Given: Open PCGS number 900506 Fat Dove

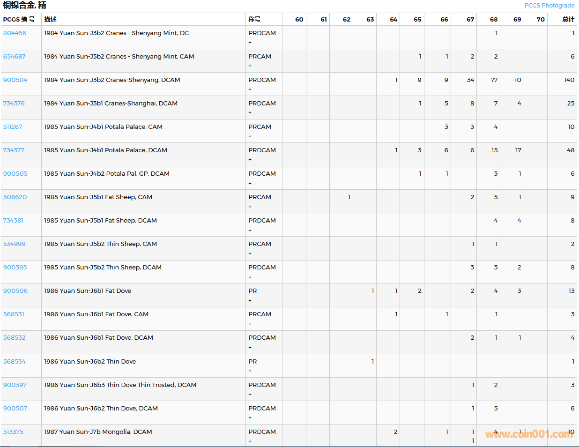Looking at the screenshot, I should point(15,291).
